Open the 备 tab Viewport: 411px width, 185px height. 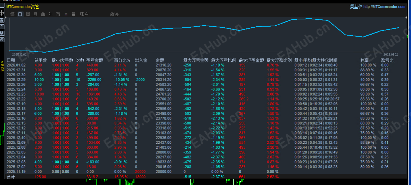point(73,14)
